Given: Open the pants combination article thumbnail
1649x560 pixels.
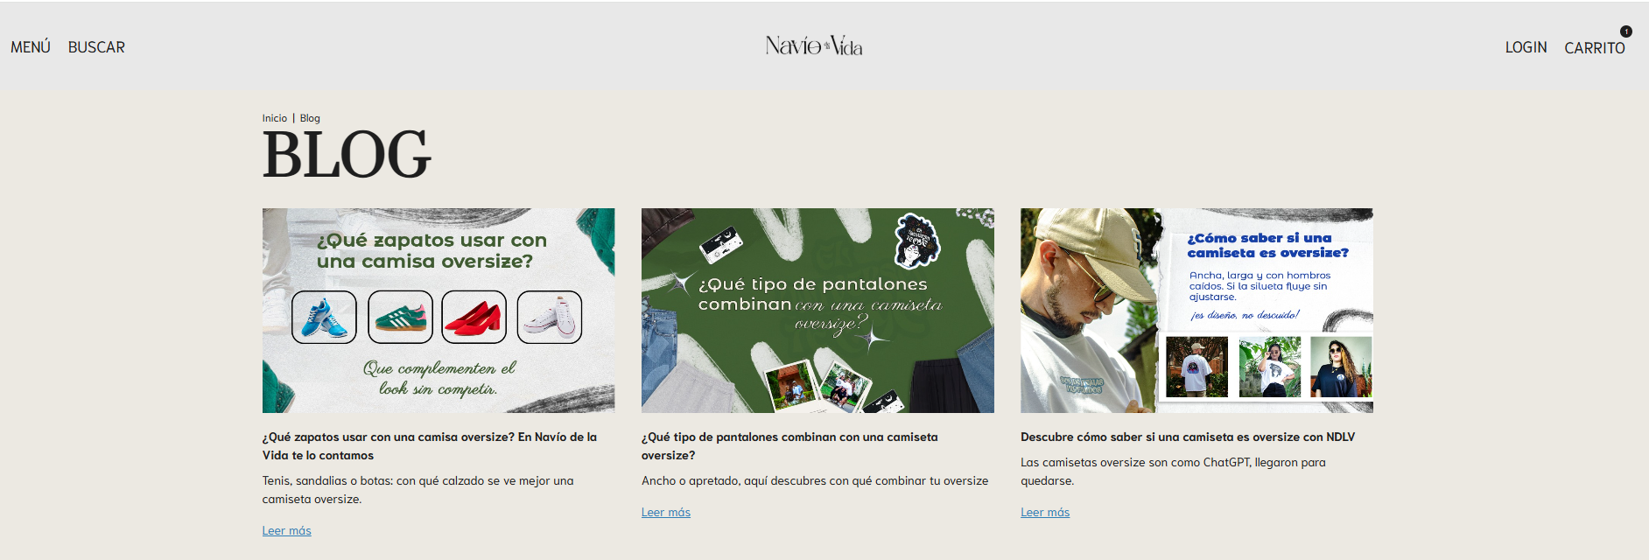Looking at the screenshot, I should 817,311.
